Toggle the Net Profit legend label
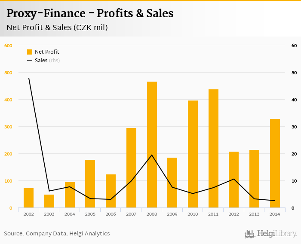 pyautogui.click(x=47, y=52)
